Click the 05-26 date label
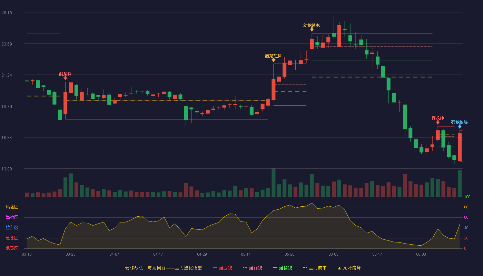Screen dimensions: 483x276 click(289, 254)
